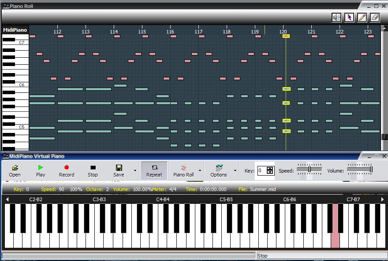Click the Speed slider handle
Viewport: 388px width, 261px height.
pyautogui.click(x=310, y=169)
